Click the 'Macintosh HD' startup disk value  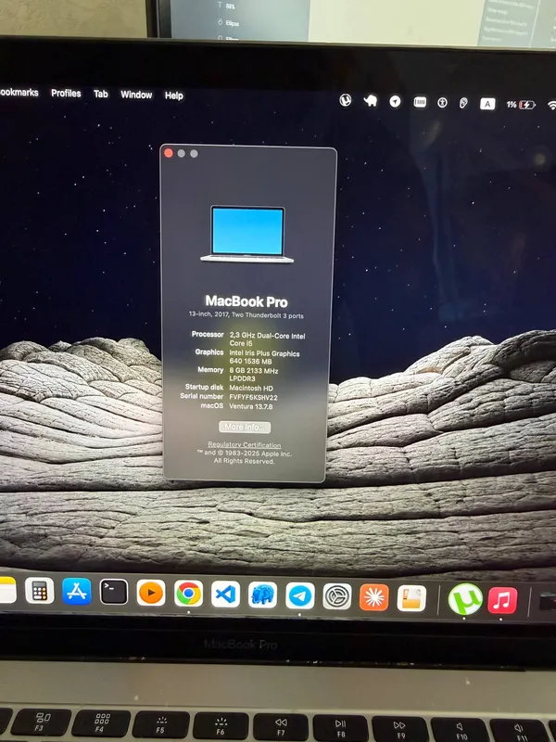pyautogui.click(x=251, y=388)
